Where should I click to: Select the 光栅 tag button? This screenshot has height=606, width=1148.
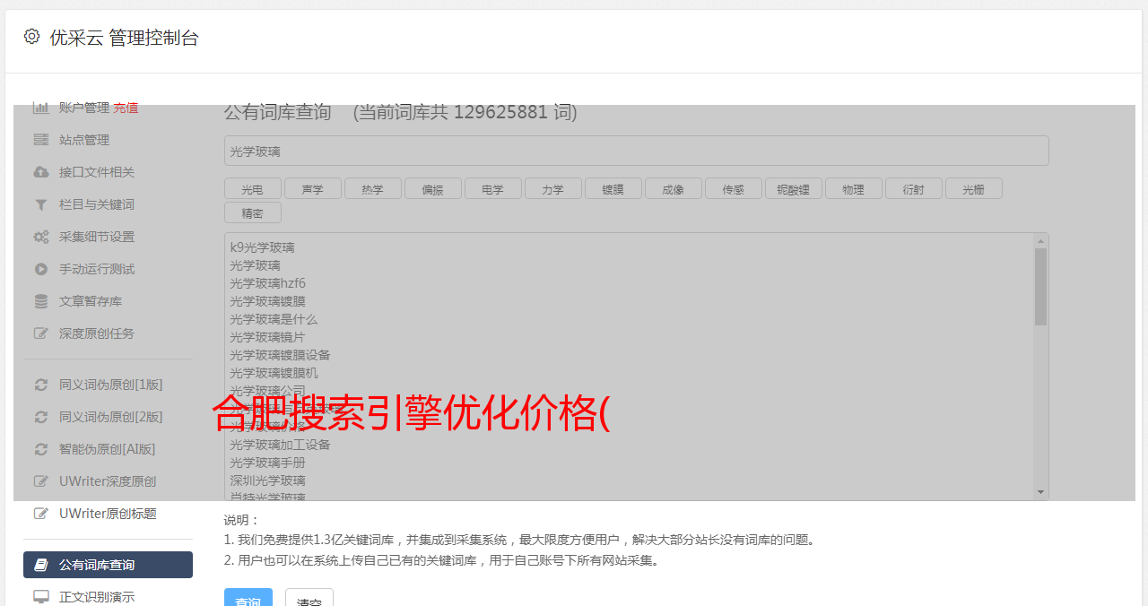point(974,188)
